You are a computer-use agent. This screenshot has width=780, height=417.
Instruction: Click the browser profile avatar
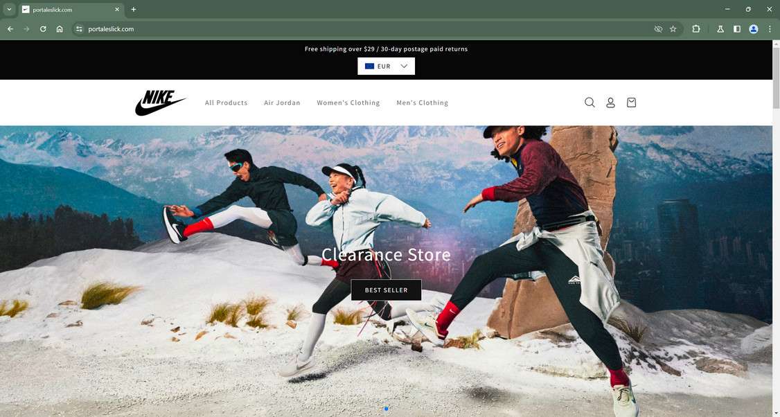753,28
